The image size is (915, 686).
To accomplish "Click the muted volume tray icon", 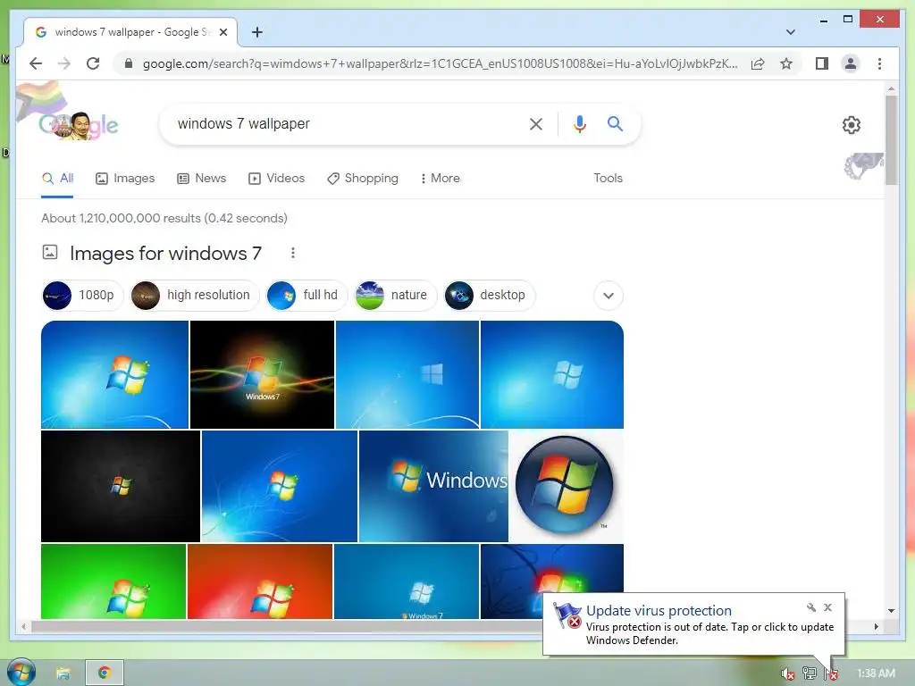I will pyautogui.click(x=788, y=673).
